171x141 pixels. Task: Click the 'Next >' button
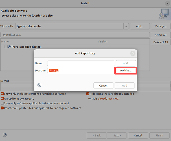point(117,135)
